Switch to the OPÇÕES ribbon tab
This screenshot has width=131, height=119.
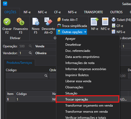(x=10, y=12)
